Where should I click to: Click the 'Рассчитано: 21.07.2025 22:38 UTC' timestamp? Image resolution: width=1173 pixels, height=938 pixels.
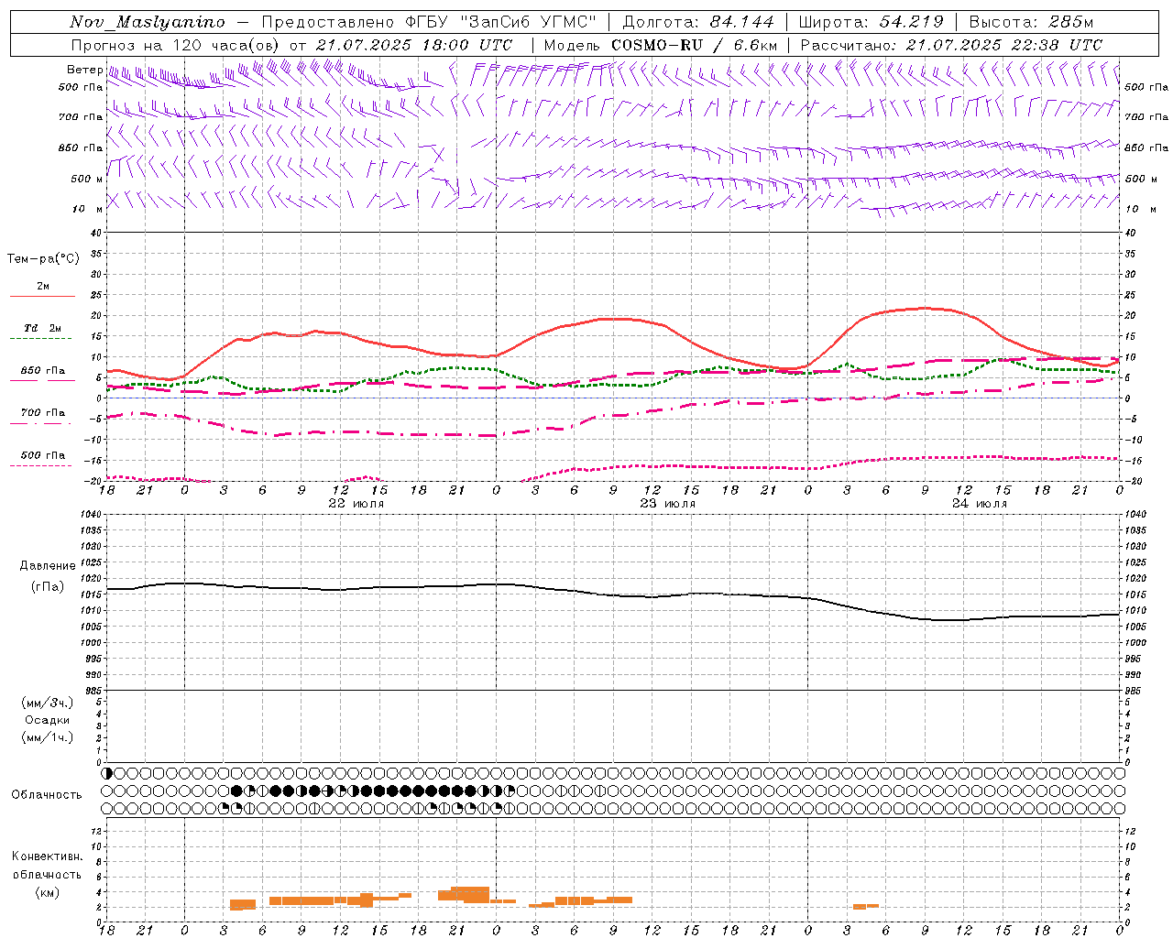[x=951, y=45]
